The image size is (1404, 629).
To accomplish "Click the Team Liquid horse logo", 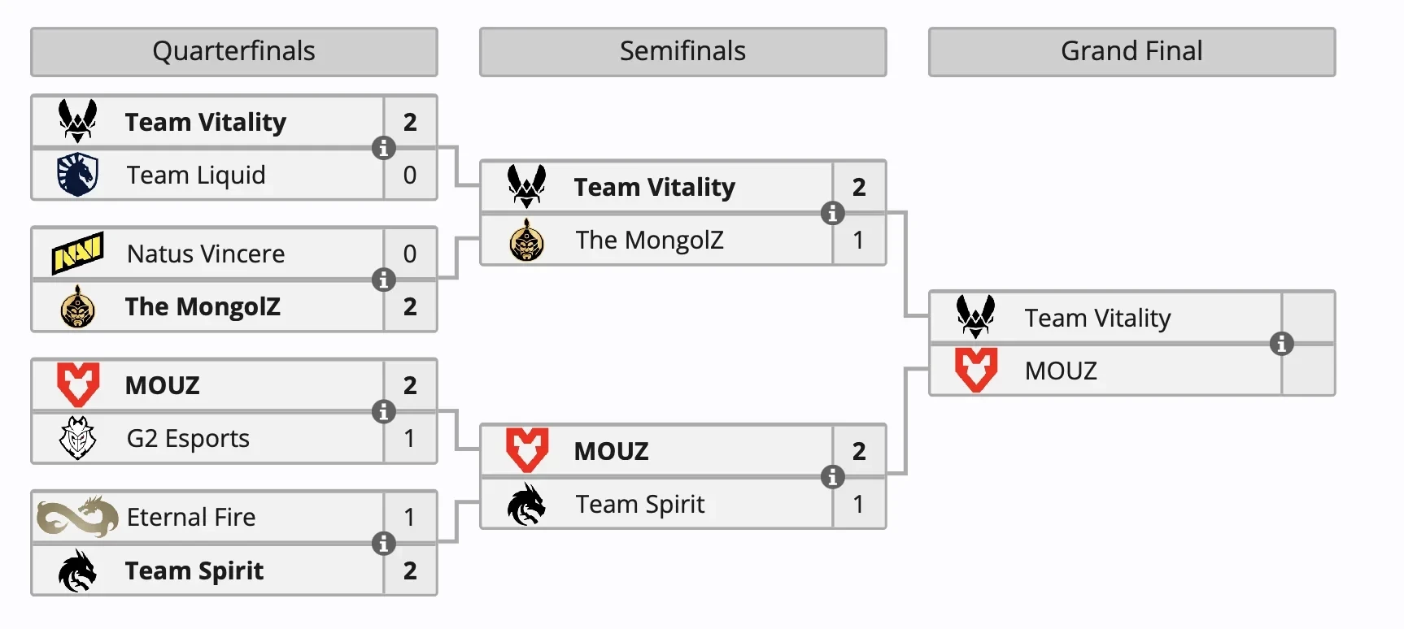I will 78,175.
